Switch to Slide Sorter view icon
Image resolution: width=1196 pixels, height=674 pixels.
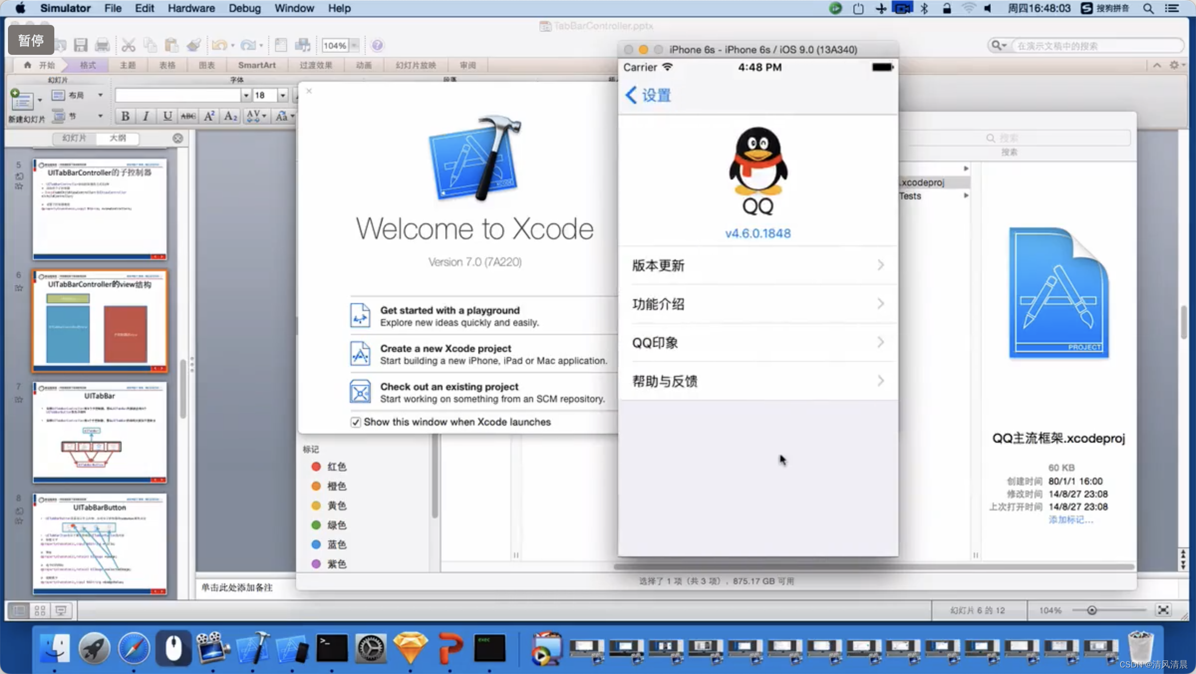coord(40,610)
